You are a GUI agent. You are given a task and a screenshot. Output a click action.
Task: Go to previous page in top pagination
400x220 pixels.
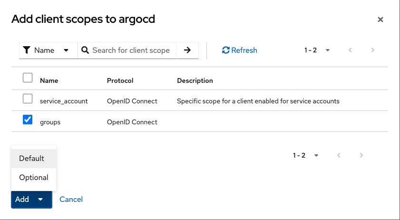(x=351, y=50)
